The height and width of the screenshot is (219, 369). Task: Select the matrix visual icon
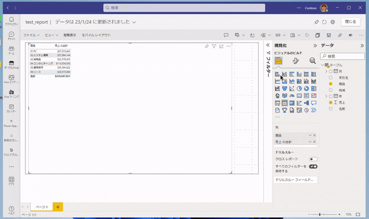pos(292,103)
